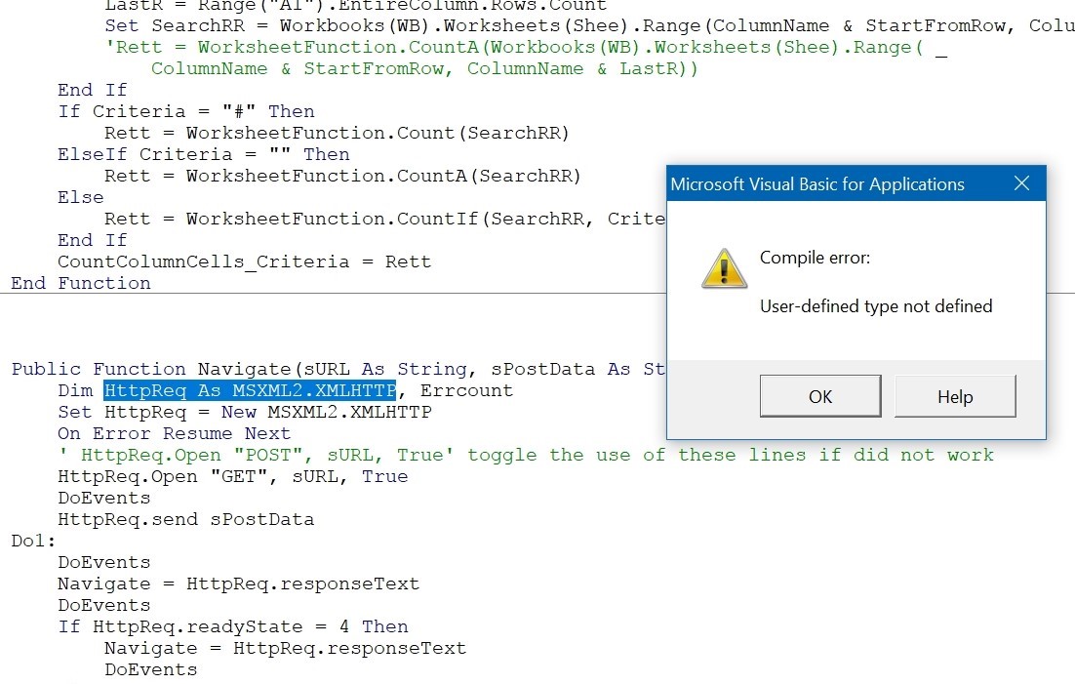Click the 'HttpReq.send sPostData' line
The height and width of the screenshot is (684, 1075).
tap(185, 519)
